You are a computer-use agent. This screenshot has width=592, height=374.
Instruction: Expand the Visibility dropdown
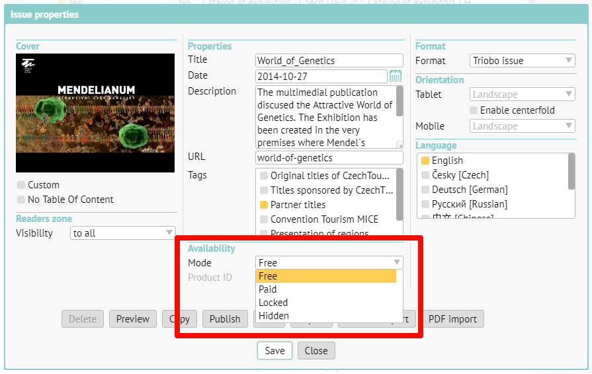pos(122,233)
